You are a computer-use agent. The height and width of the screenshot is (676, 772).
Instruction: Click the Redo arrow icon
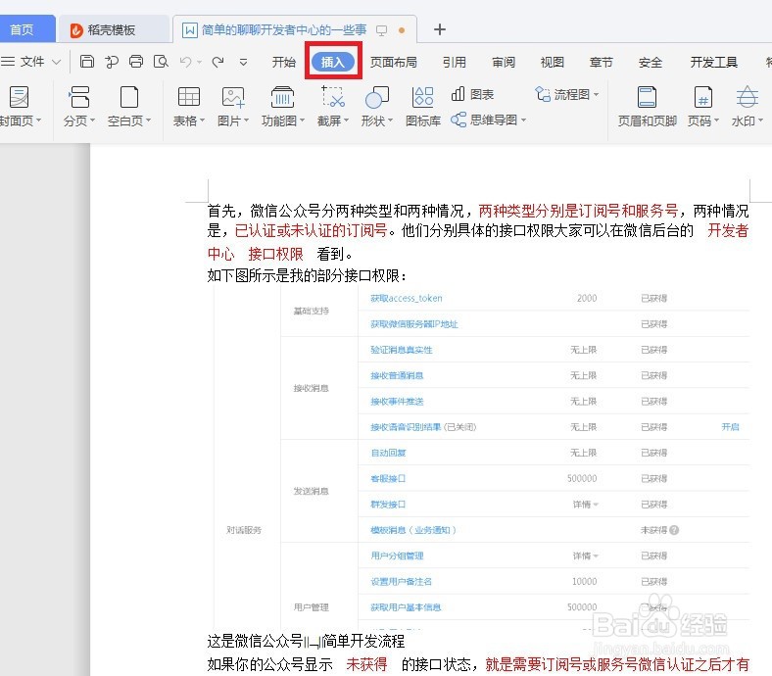(217, 62)
